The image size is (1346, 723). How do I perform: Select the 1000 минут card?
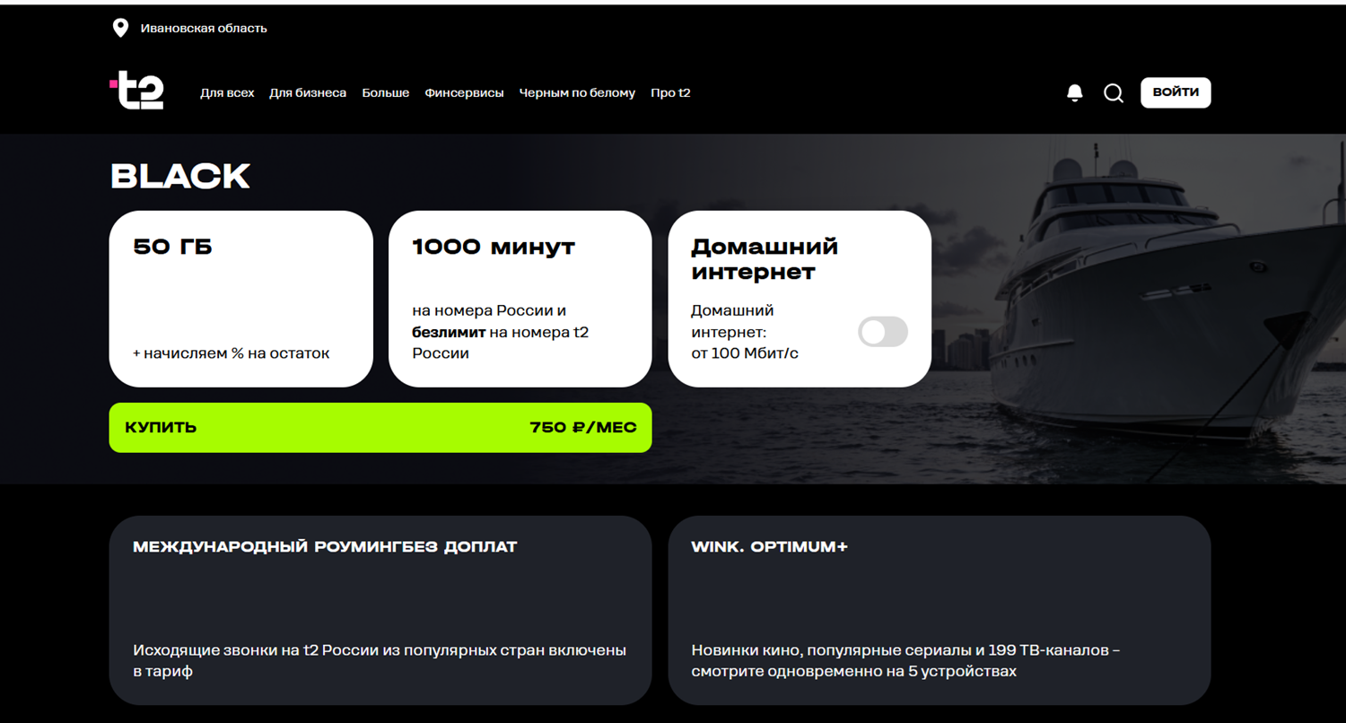[520, 299]
